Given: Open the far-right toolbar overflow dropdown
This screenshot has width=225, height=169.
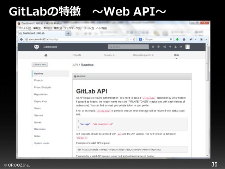Looking at the screenshot, I should click(207, 40).
